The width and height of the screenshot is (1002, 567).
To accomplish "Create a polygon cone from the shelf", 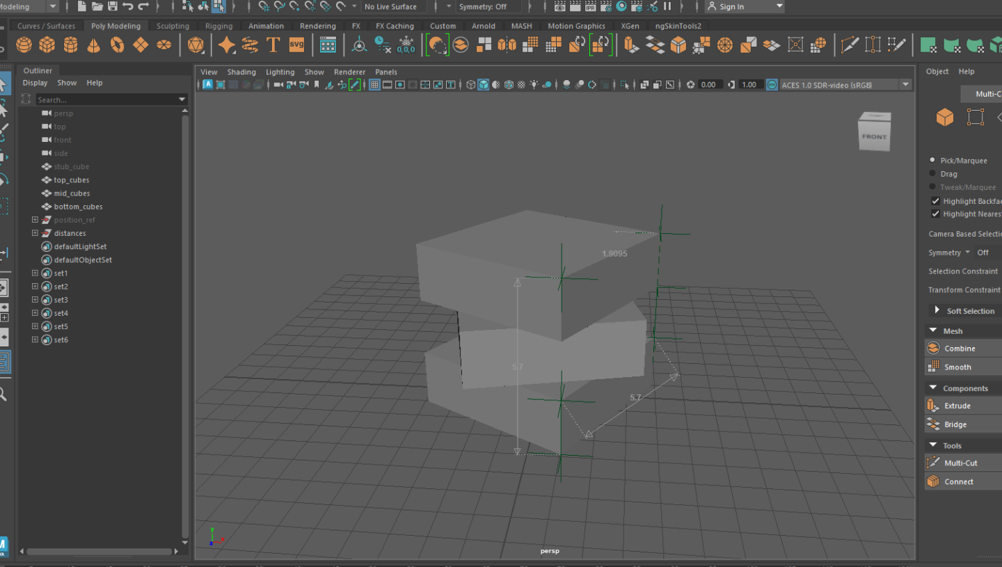I will click(x=94, y=45).
